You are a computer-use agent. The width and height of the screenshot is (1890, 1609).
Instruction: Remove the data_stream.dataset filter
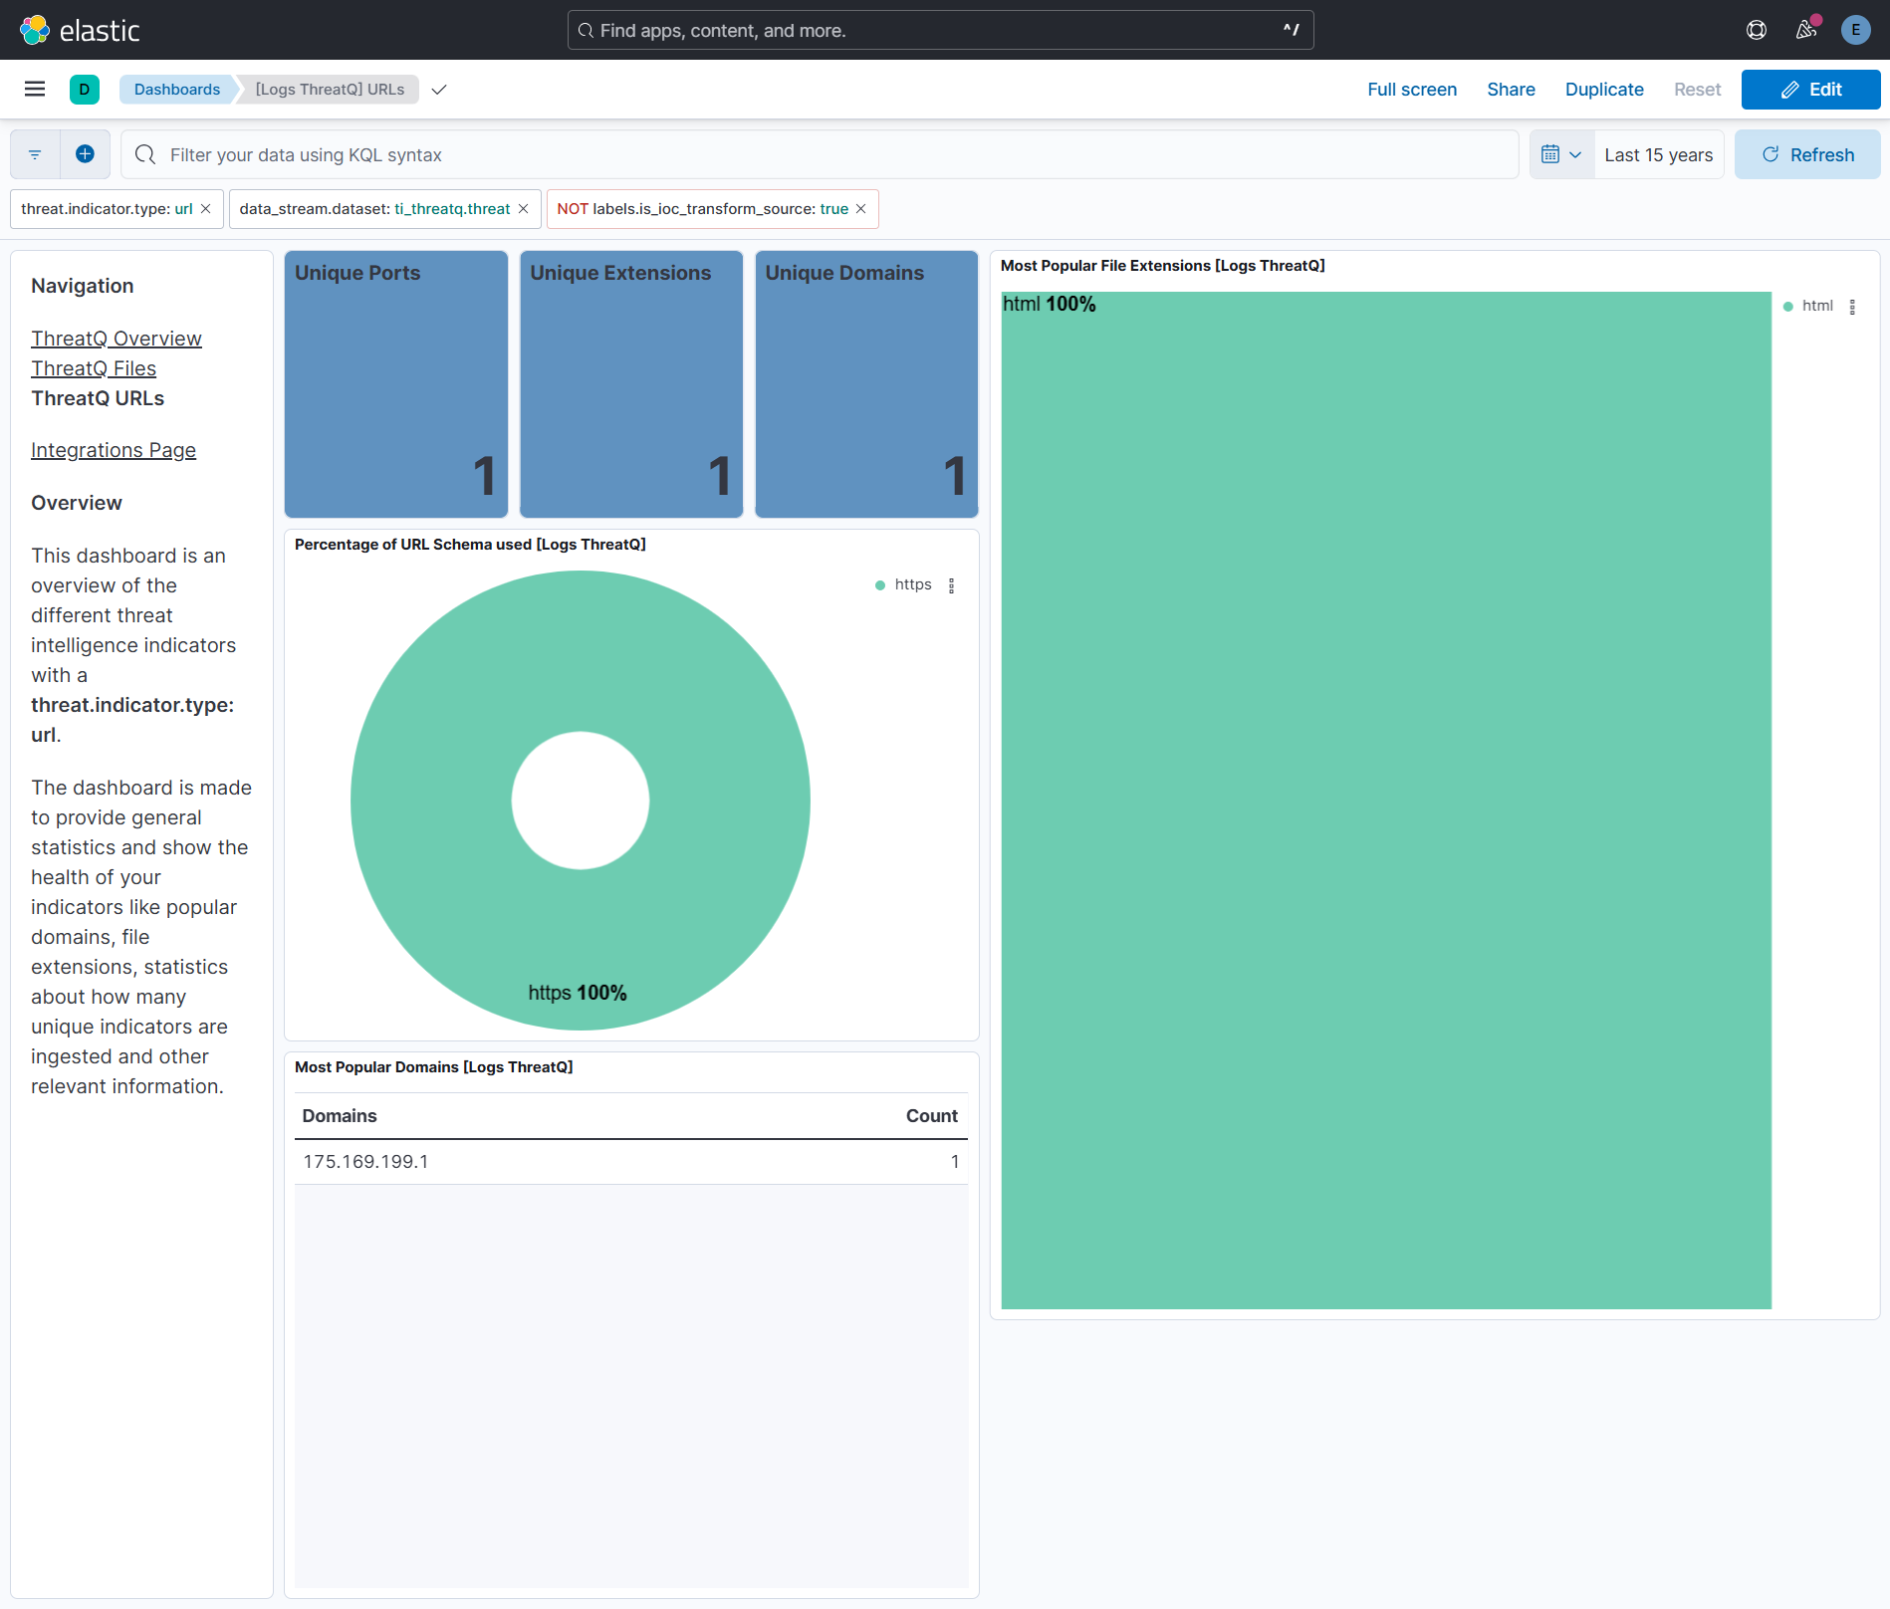[x=524, y=209]
